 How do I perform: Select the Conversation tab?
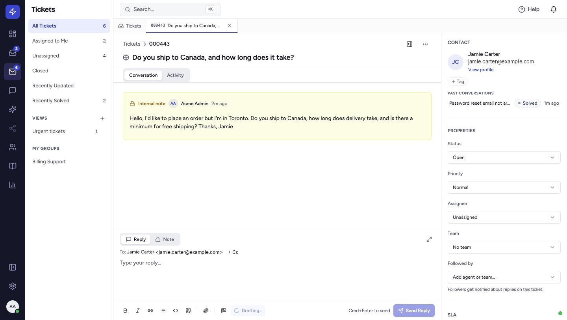[x=143, y=75]
